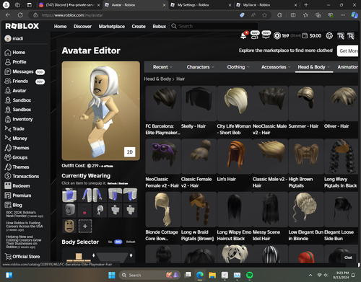Viewport: 361px width, 282px height.
Task: Unequip the gray head item being worn
Action: pos(69,210)
